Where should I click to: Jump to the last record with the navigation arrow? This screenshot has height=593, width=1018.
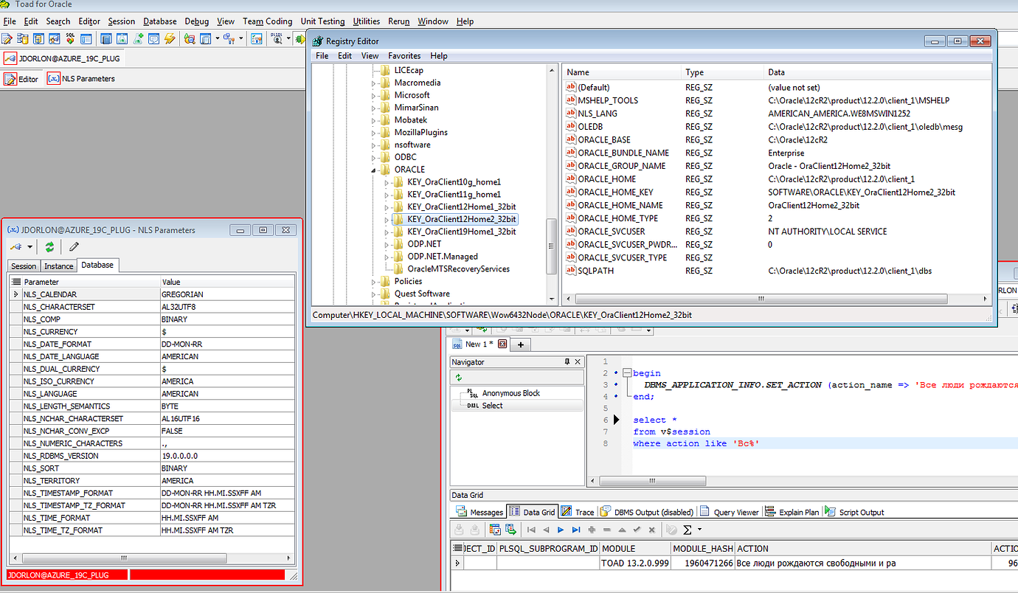[x=576, y=530]
